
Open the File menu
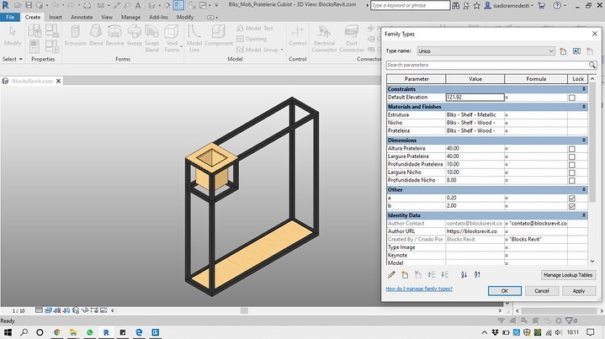pyautogui.click(x=10, y=18)
